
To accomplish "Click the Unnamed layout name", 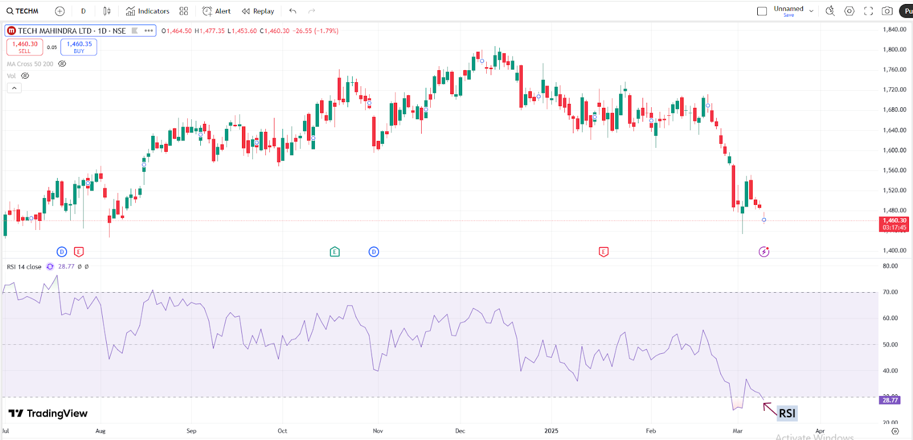I will [x=789, y=9].
